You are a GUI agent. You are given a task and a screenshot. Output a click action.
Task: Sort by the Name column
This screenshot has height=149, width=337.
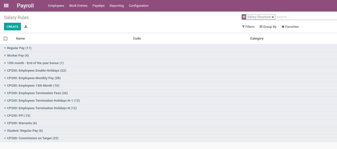point(20,39)
